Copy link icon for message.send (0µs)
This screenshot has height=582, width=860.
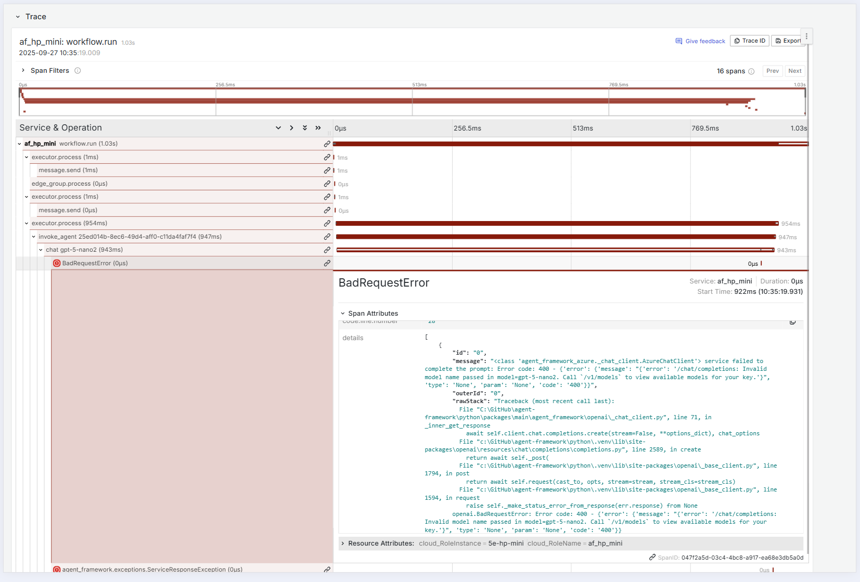pyautogui.click(x=327, y=210)
